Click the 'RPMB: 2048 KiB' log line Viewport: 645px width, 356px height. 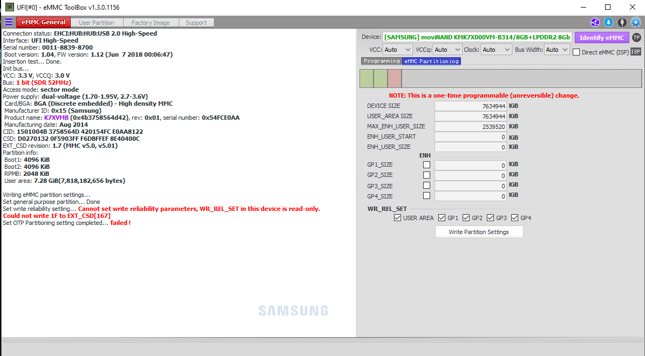point(27,174)
